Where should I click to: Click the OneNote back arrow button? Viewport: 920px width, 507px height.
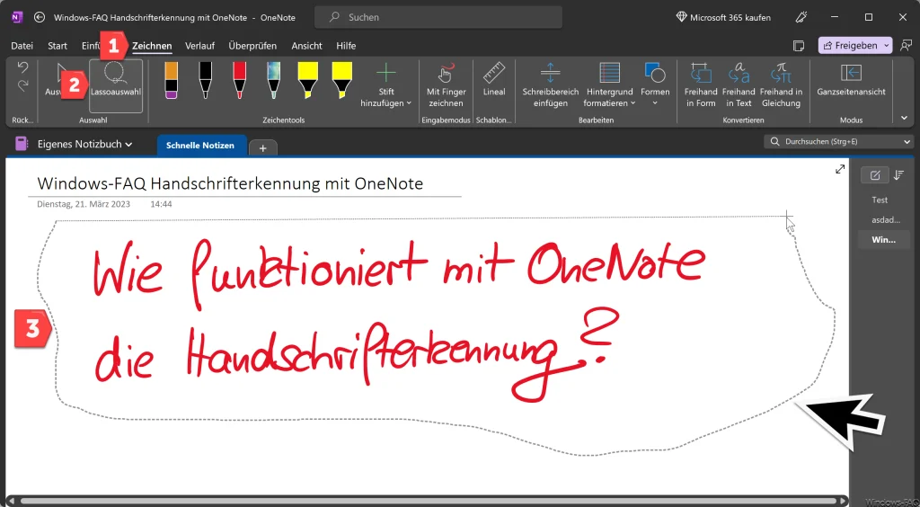point(40,18)
